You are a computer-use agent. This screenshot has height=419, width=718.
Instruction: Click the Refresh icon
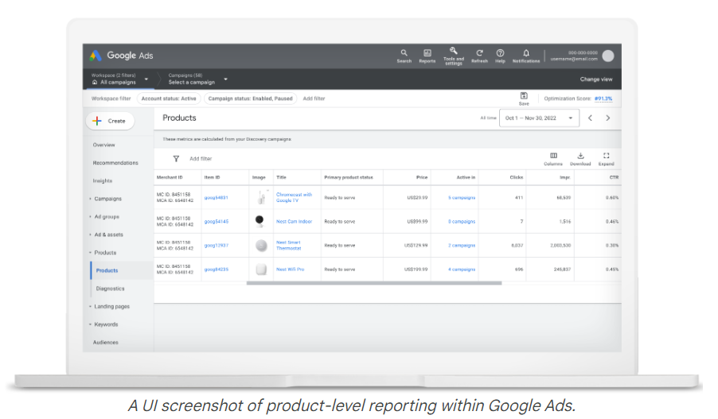click(479, 52)
